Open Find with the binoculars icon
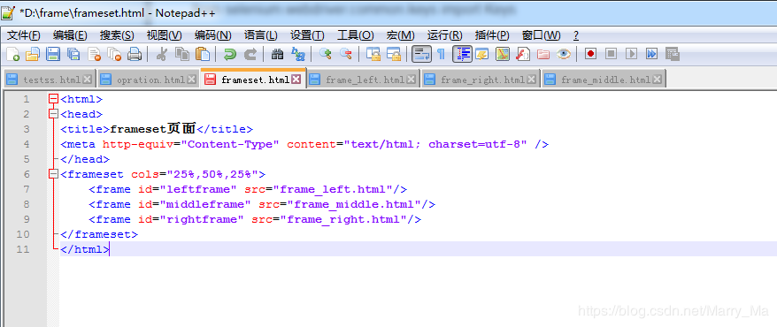 click(x=278, y=54)
